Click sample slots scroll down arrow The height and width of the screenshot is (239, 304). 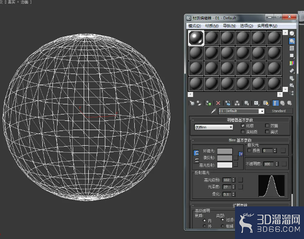(x=285, y=89)
